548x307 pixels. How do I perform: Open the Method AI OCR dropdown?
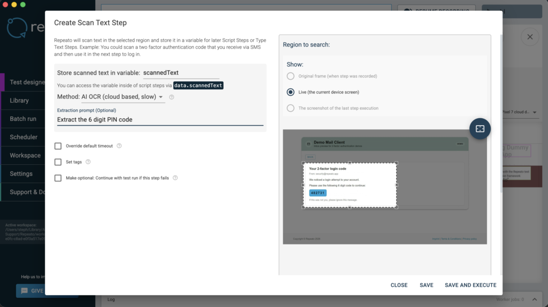[123, 97]
